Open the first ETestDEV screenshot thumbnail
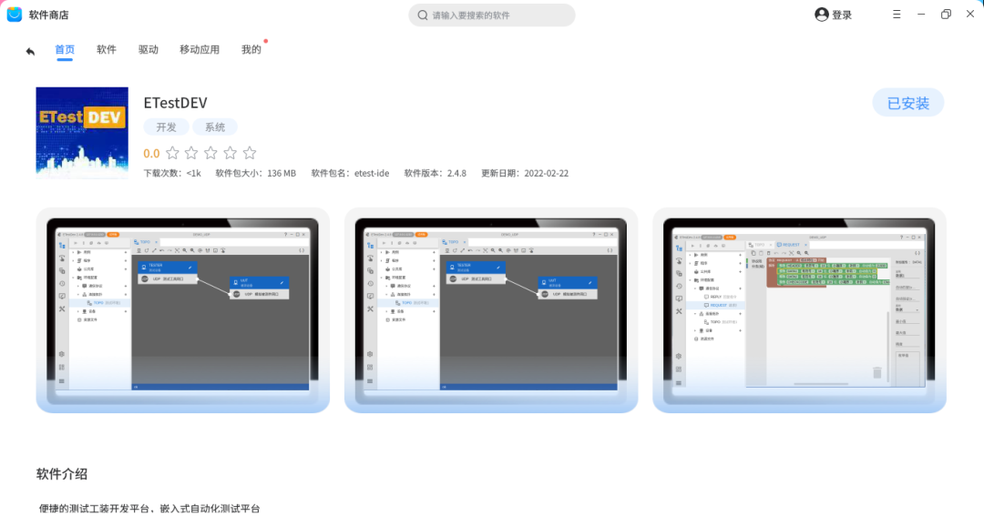 (x=182, y=309)
